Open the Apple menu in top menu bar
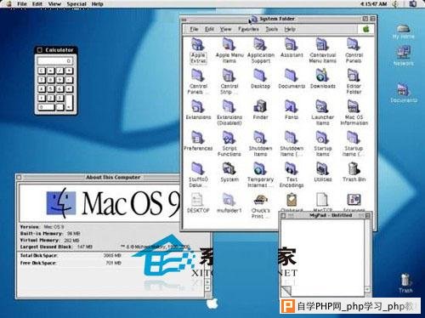The image size is (425, 318). click(8, 3)
